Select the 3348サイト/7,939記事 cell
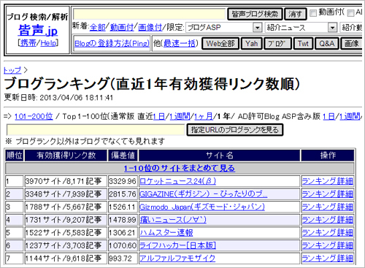Viewport: 365px width, 268px height. [66, 194]
